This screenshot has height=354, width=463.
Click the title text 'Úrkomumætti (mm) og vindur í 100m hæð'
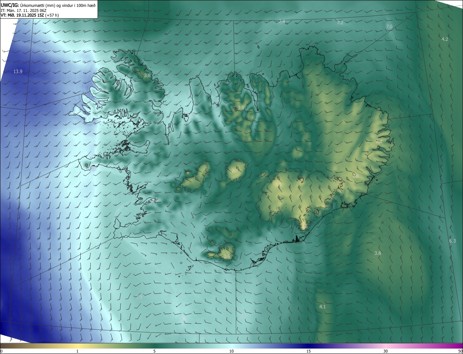click(x=58, y=5)
